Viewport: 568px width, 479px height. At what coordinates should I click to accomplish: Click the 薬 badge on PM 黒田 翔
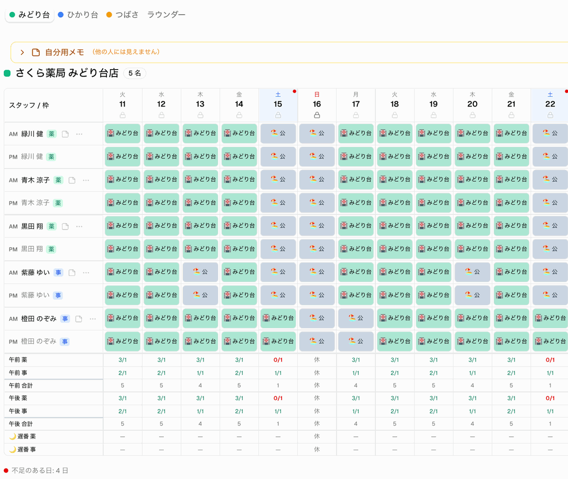[52, 249]
